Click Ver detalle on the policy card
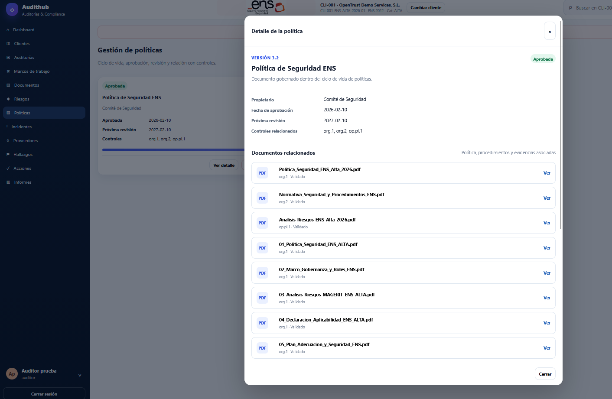Screen dimensions: 612x399 click(224, 165)
